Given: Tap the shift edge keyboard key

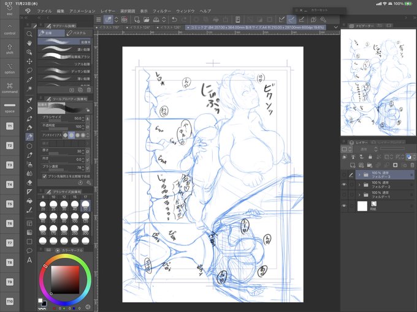Looking at the screenshot, I should [x=10, y=49].
